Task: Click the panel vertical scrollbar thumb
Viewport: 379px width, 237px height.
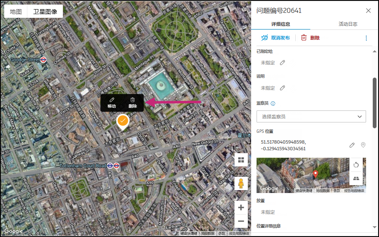Action: tap(374, 103)
